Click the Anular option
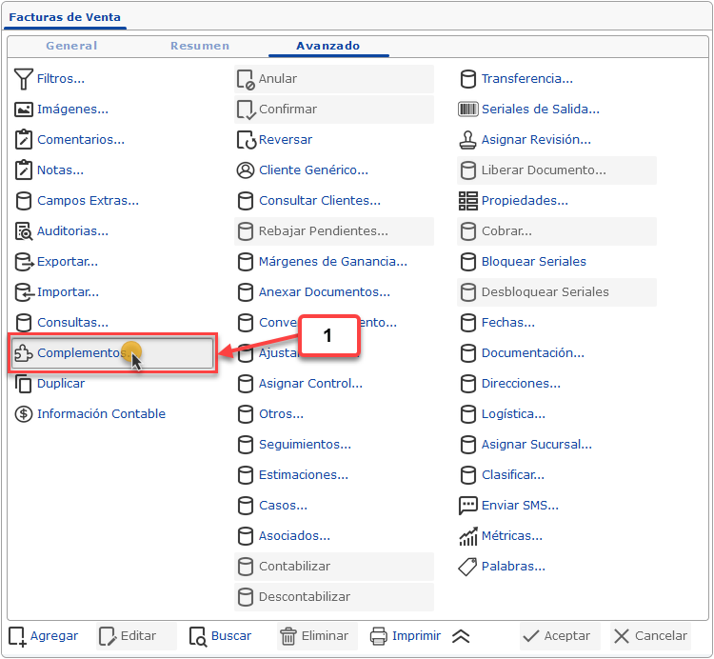This screenshot has height=659, width=714. point(334,79)
